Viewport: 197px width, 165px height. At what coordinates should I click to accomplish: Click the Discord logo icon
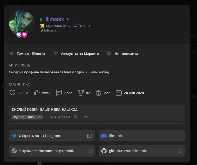pyautogui.click(x=104, y=136)
